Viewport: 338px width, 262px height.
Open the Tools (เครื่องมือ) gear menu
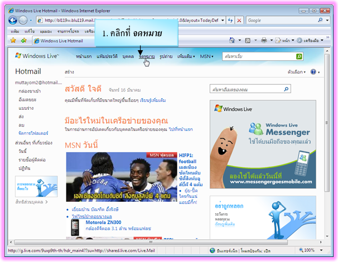[310, 40]
